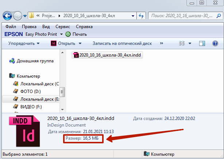Open the help question mark icon
Viewport: 224px width, 159px height.
click(215, 43)
